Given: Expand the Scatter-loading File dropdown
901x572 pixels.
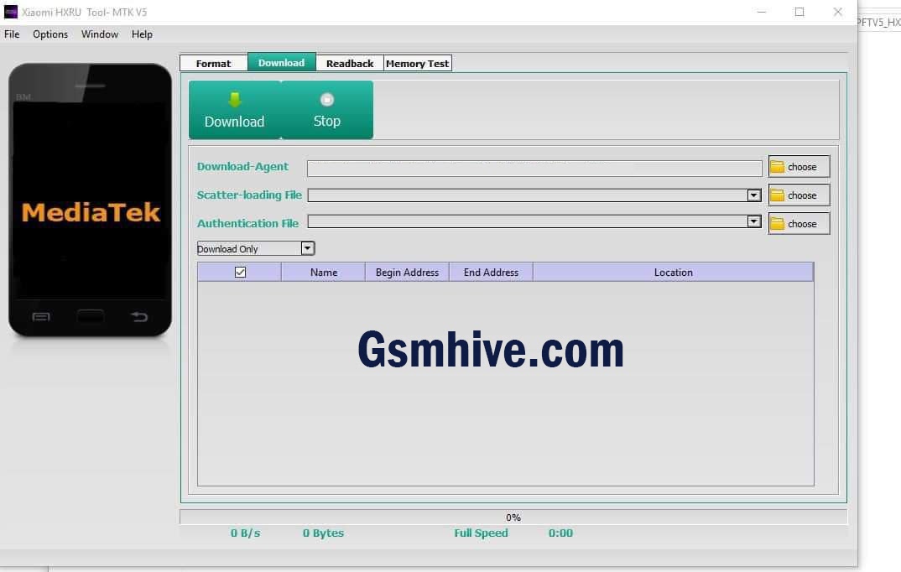Looking at the screenshot, I should coord(754,195).
